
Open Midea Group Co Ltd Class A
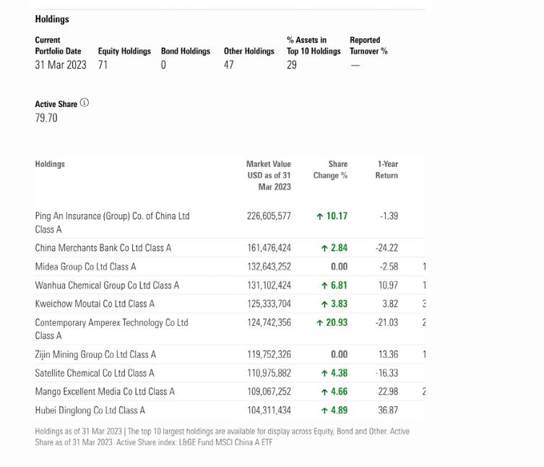click(x=85, y=267)
